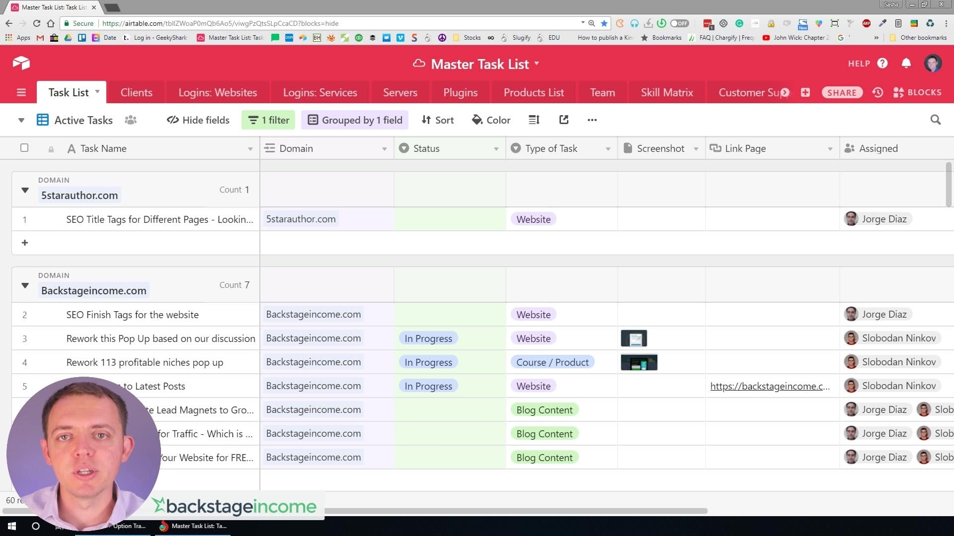Click the SHARE button
Screen dimensions: 954x536
click(x=842, y=92)
